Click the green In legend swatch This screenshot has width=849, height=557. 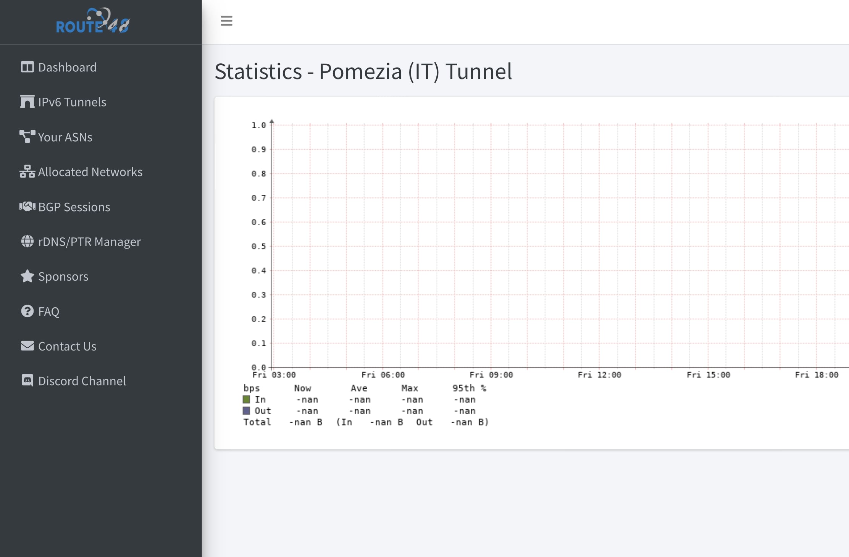246,400
